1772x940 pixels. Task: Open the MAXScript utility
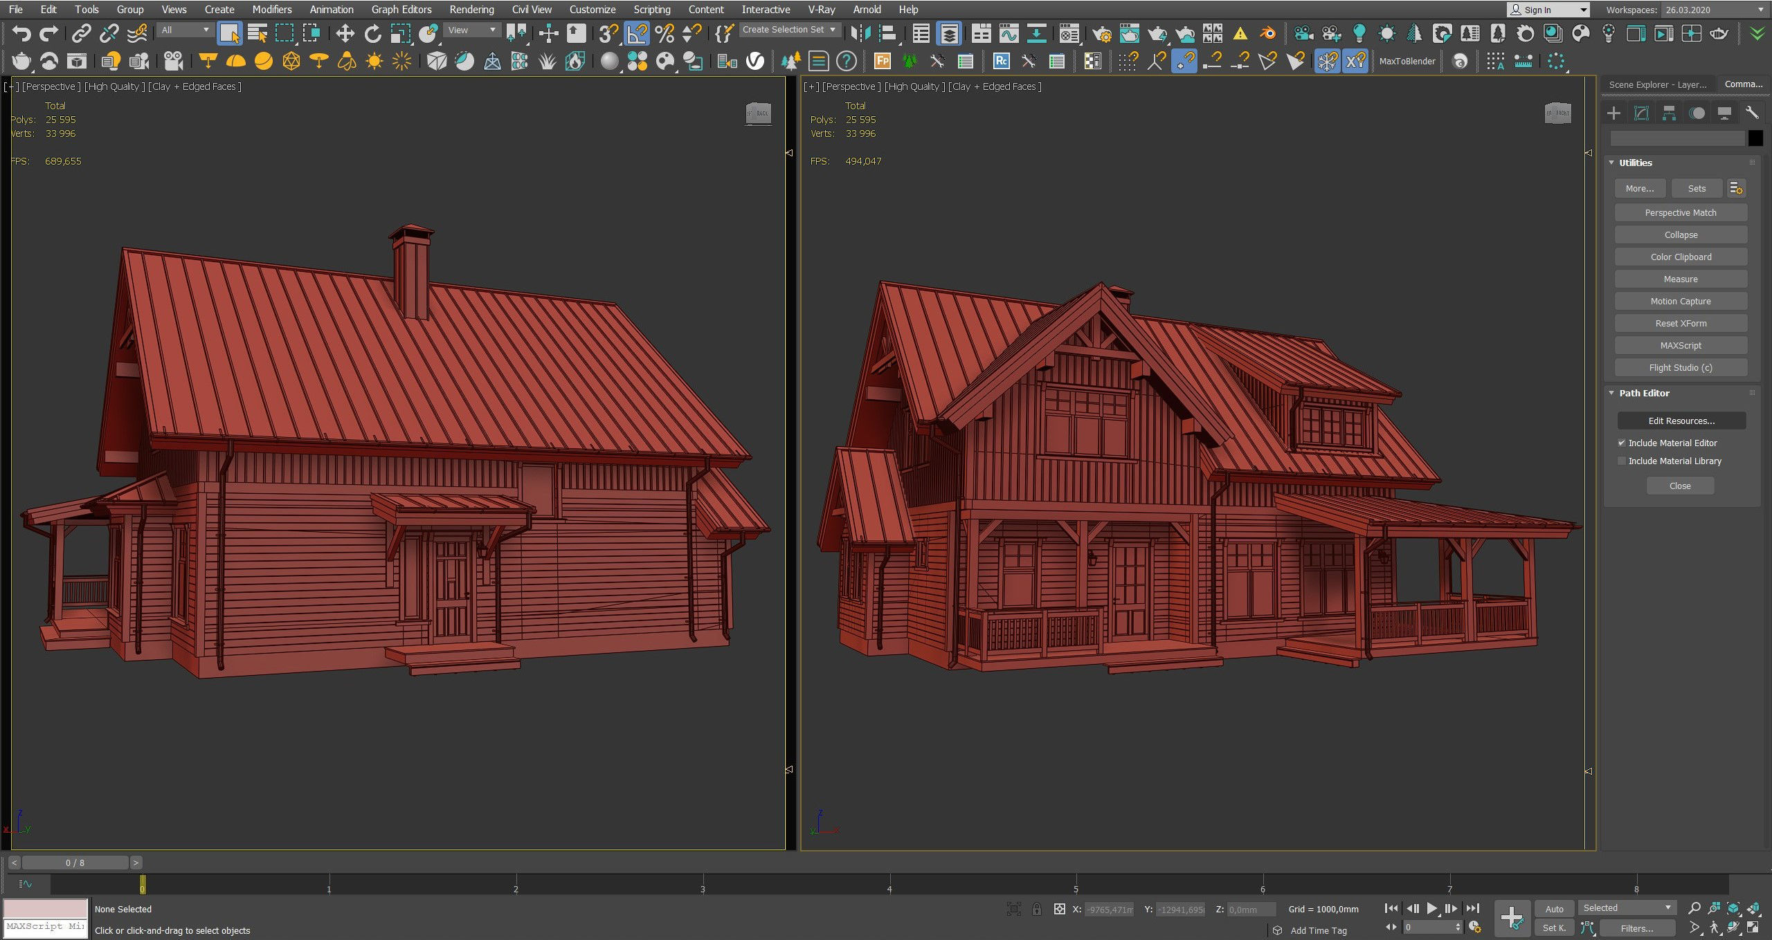[x=1681, y=345]
